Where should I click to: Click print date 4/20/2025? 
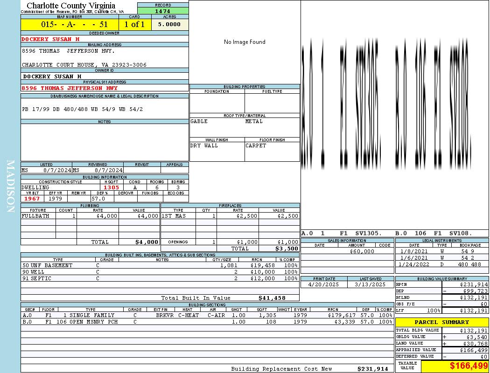(x=323, y=285)
